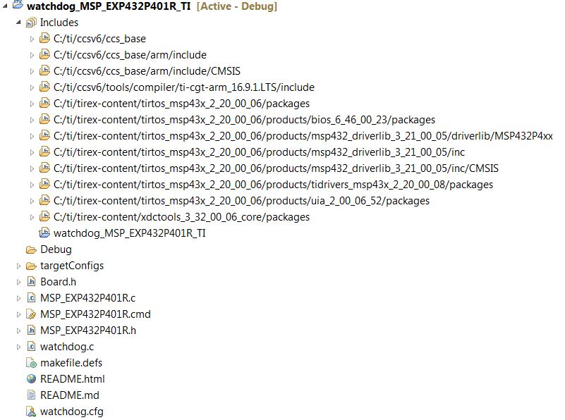The image size is (565, 420).
Task: Click the include icon for ti-cgt-arm_16.9.1.LTS
Action: [x=44, y=87]
